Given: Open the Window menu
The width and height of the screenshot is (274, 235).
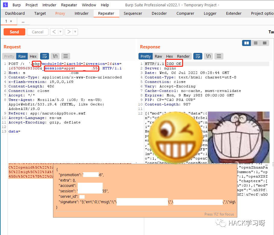Looking at the screenshot, I should (89, 5).
